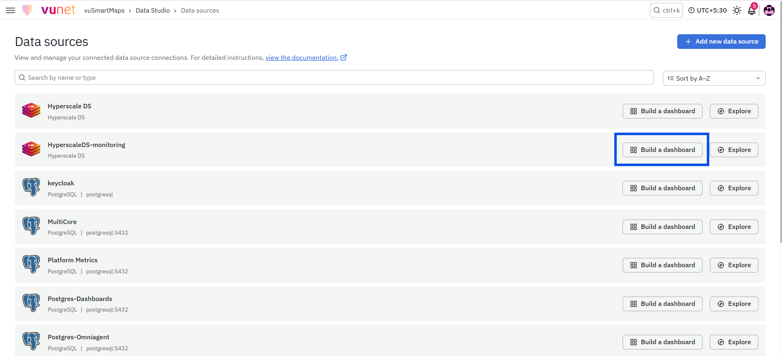Open the hamburger navigation menu
This screenshot has height=356, width=782.
tap(11, 10)
